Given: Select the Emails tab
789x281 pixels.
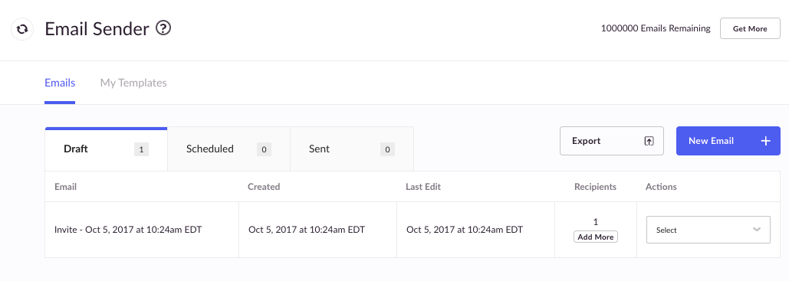Looking at the screenshot, I should pyautogui.click(x=60, y=83).
